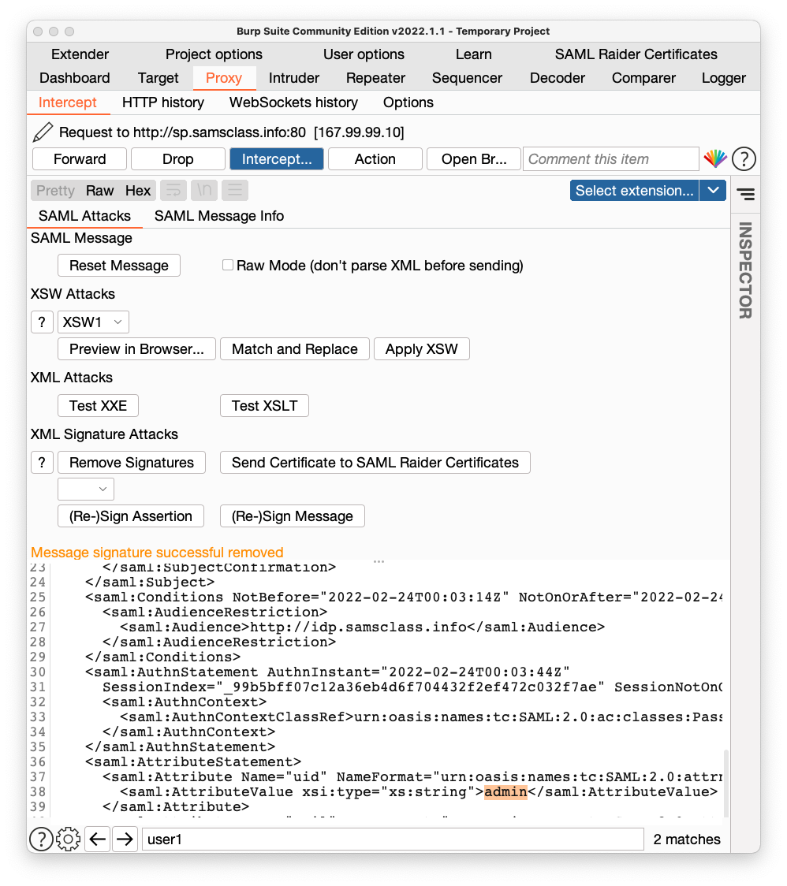Open the search help icon at the bottom

coord(41,839)
